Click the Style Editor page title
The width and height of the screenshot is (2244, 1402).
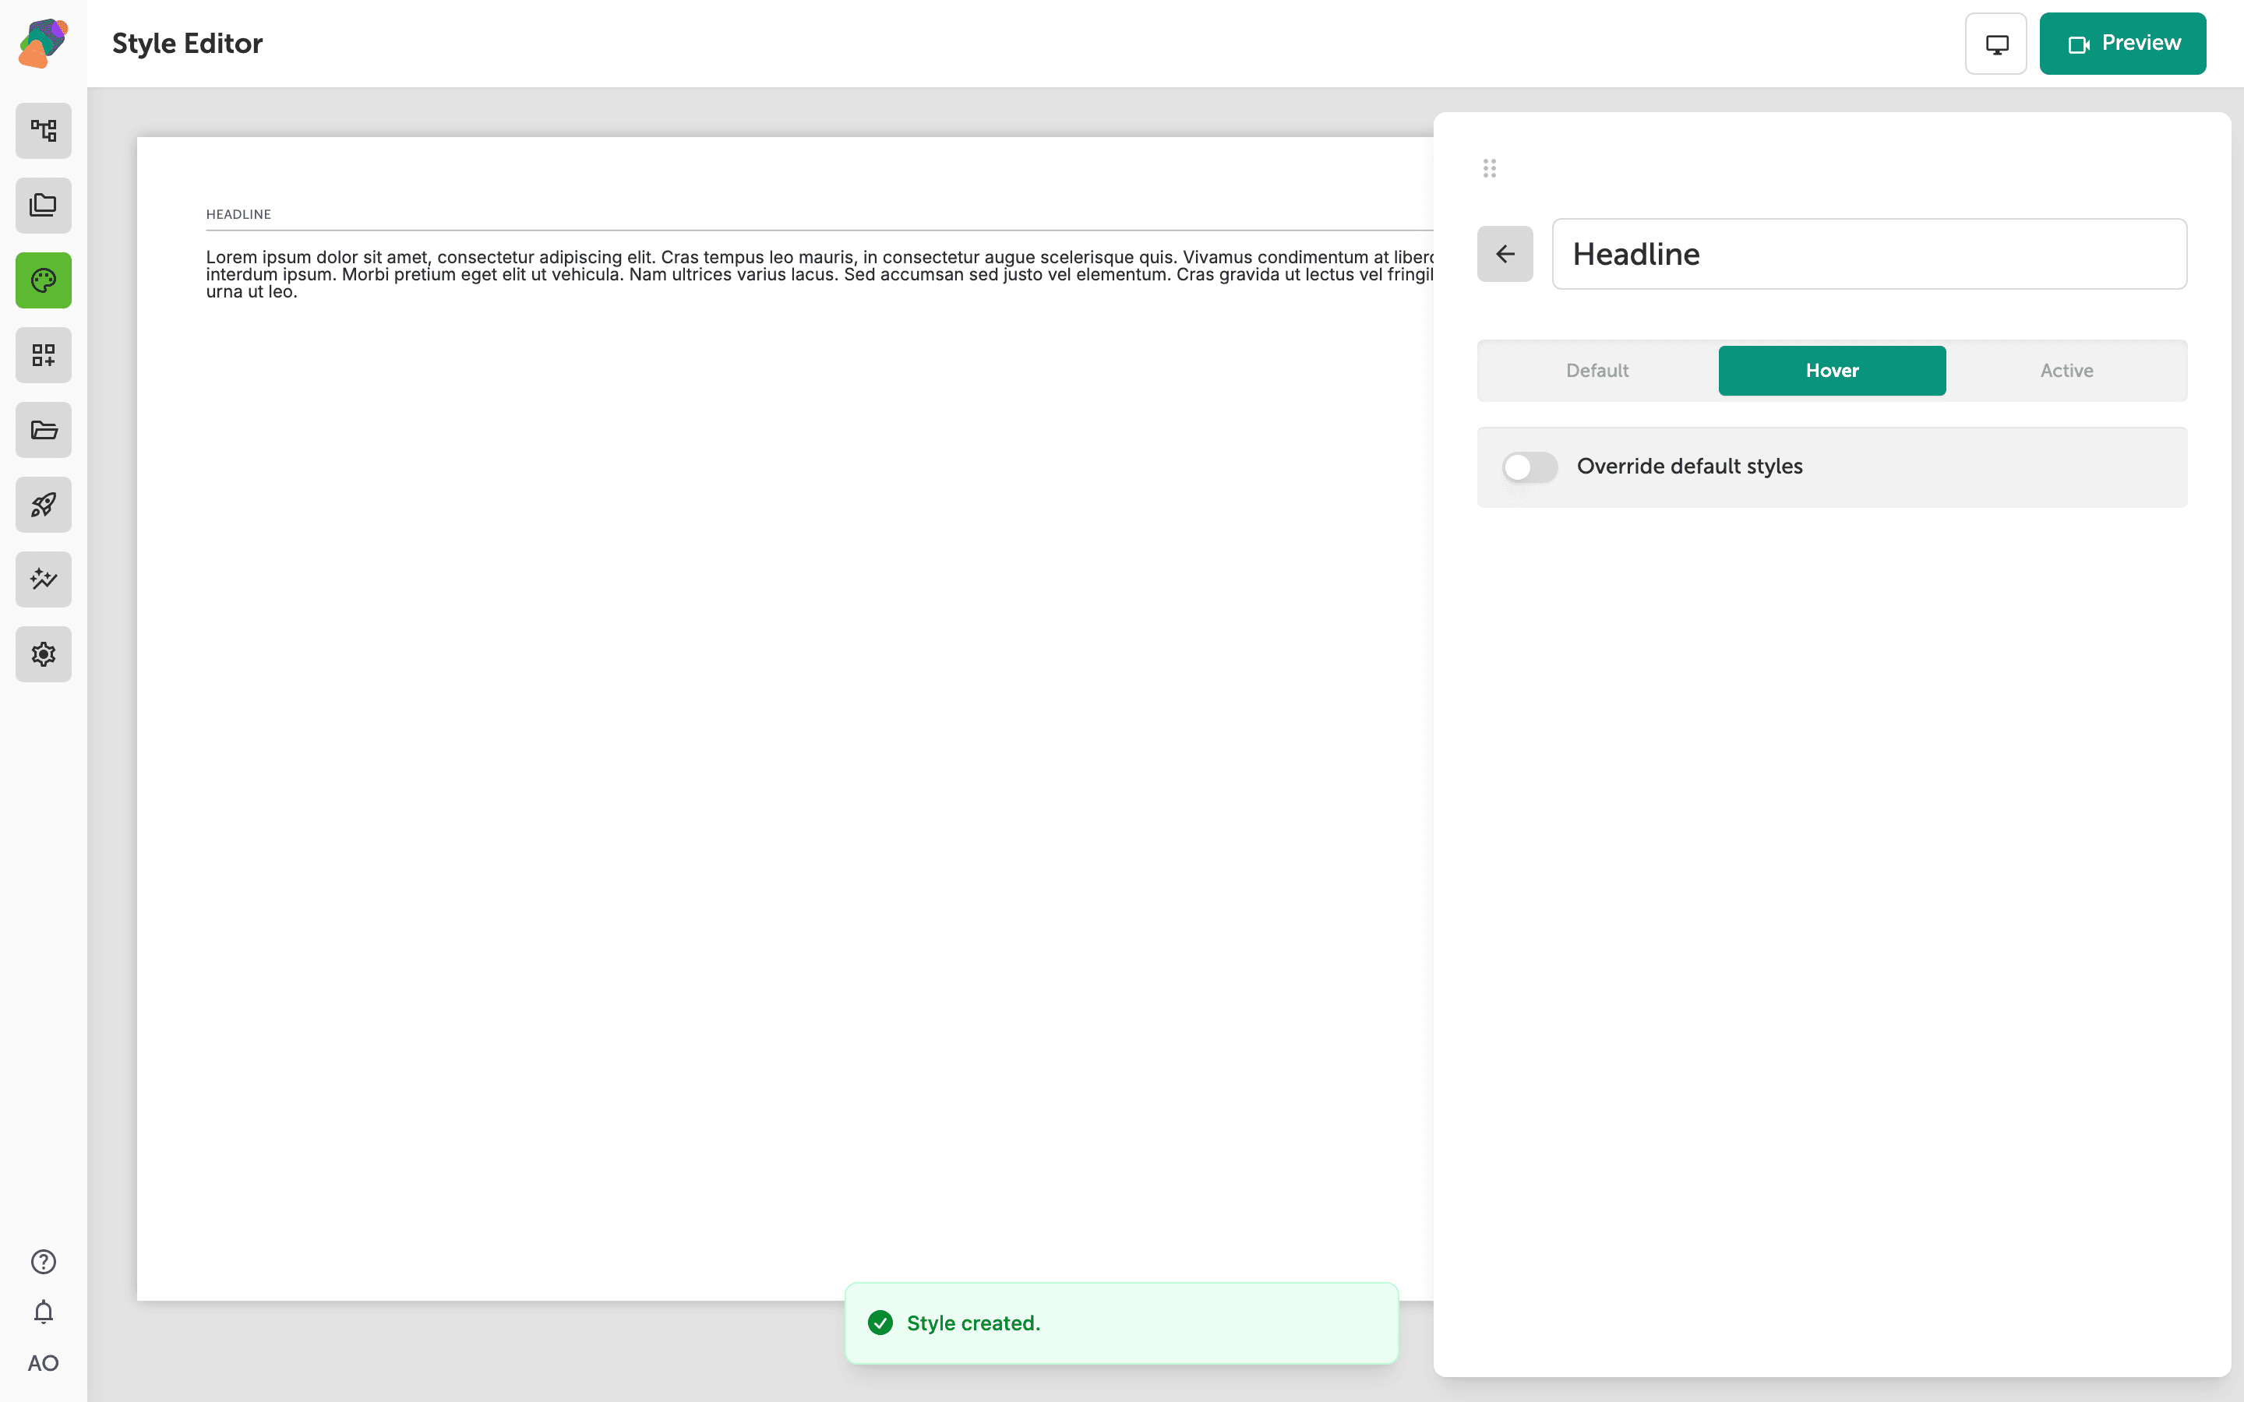coord(187,44)
